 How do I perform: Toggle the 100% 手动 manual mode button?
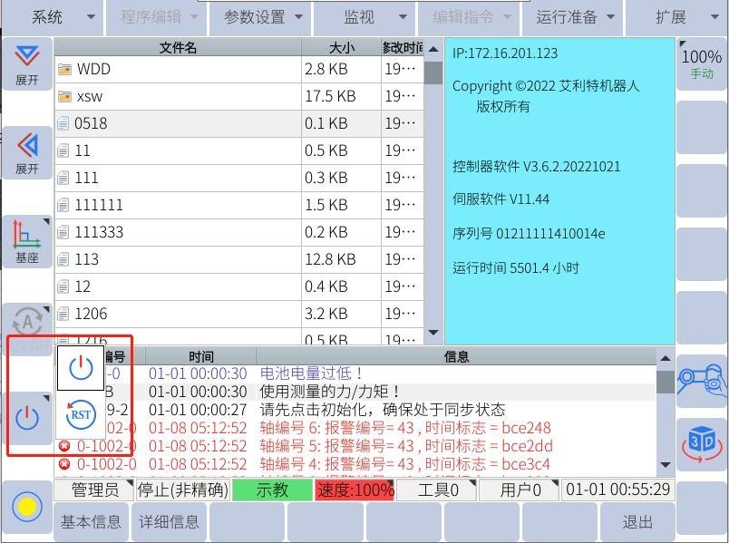(701, 63)
